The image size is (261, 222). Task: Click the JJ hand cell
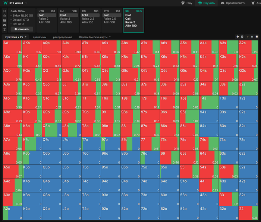[x=71, y=89]
